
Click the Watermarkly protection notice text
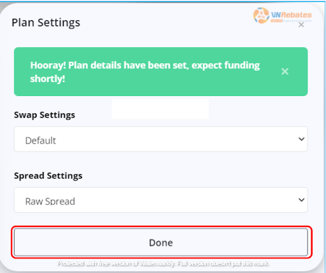pyautogui.click(x=163, y=263)
